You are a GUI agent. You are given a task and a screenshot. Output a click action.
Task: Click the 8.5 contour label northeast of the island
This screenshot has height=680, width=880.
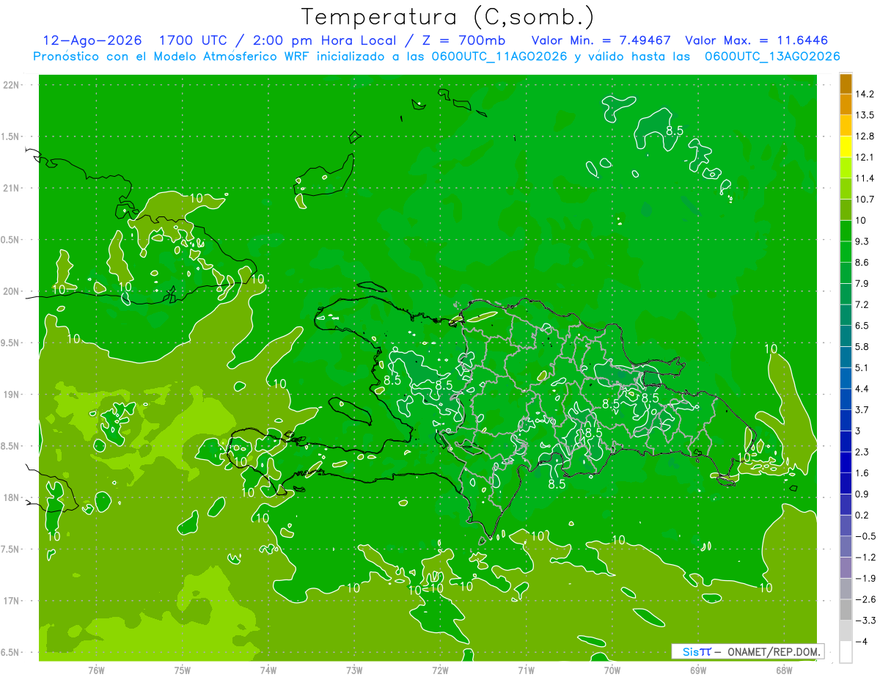click(x=675, y=131)
